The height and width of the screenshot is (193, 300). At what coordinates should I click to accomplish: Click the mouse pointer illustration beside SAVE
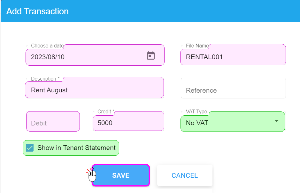[92, 174]
